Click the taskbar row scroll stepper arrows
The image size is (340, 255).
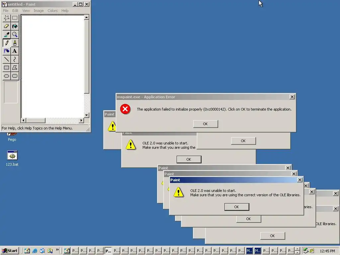(297, 251)
